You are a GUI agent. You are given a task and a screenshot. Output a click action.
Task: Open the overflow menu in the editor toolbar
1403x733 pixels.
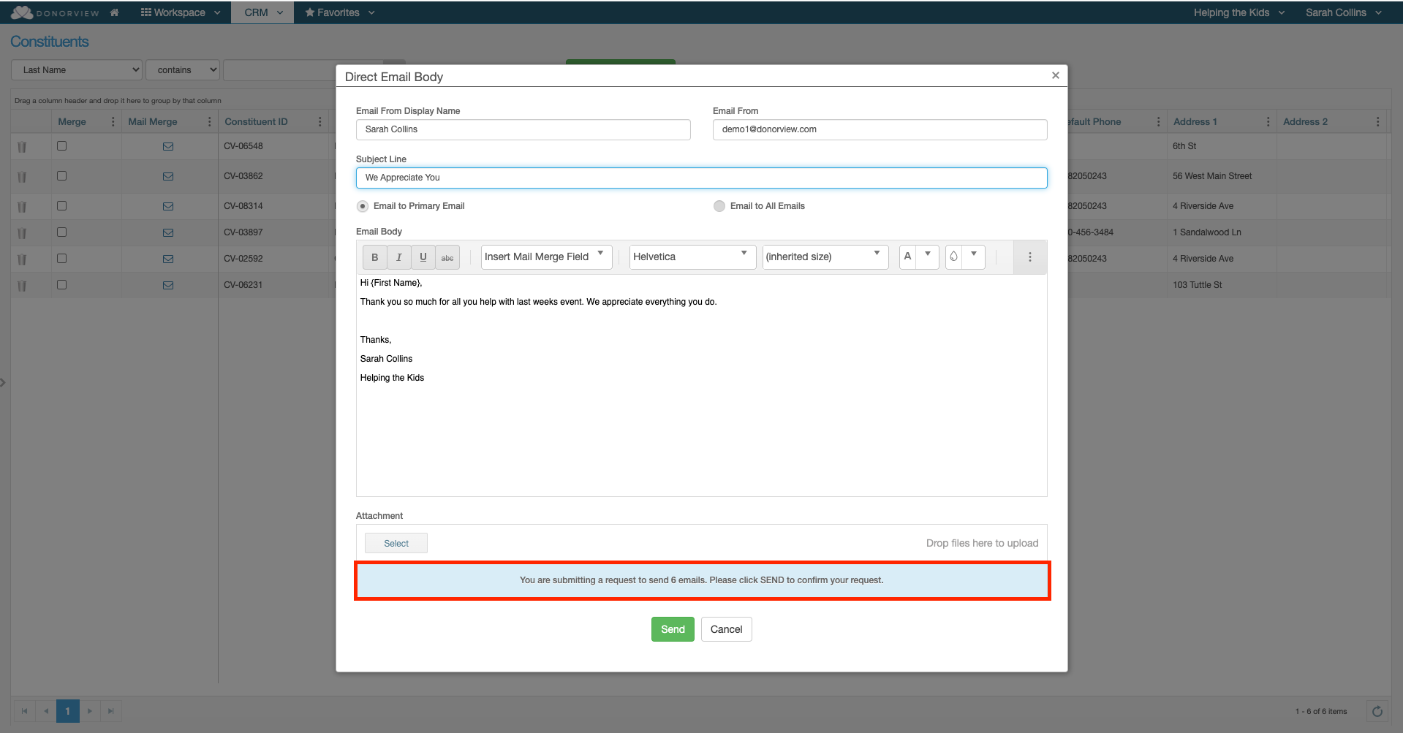[1029, 257]
